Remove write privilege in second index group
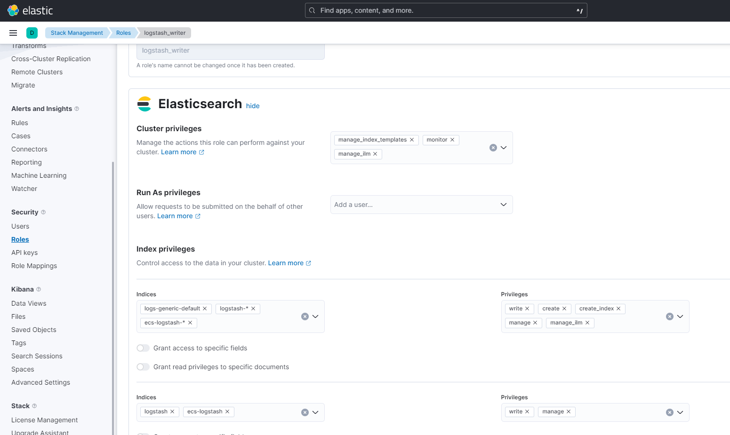This screenshot has width=730, height=435. pyautogui.click(x=527, y=411)
